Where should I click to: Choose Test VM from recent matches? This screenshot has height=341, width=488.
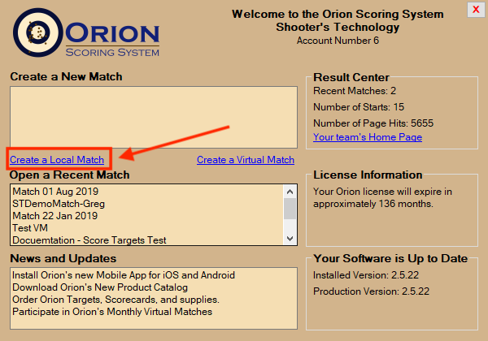point(30,228)
